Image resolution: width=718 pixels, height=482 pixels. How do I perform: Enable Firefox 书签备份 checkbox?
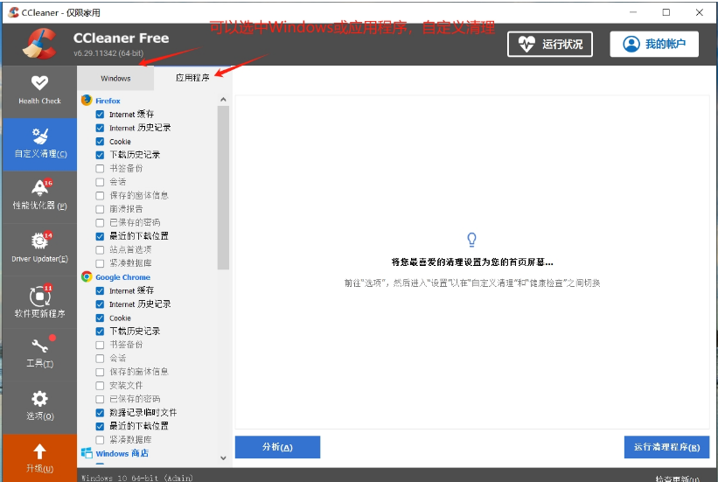(x=100, y=169)
